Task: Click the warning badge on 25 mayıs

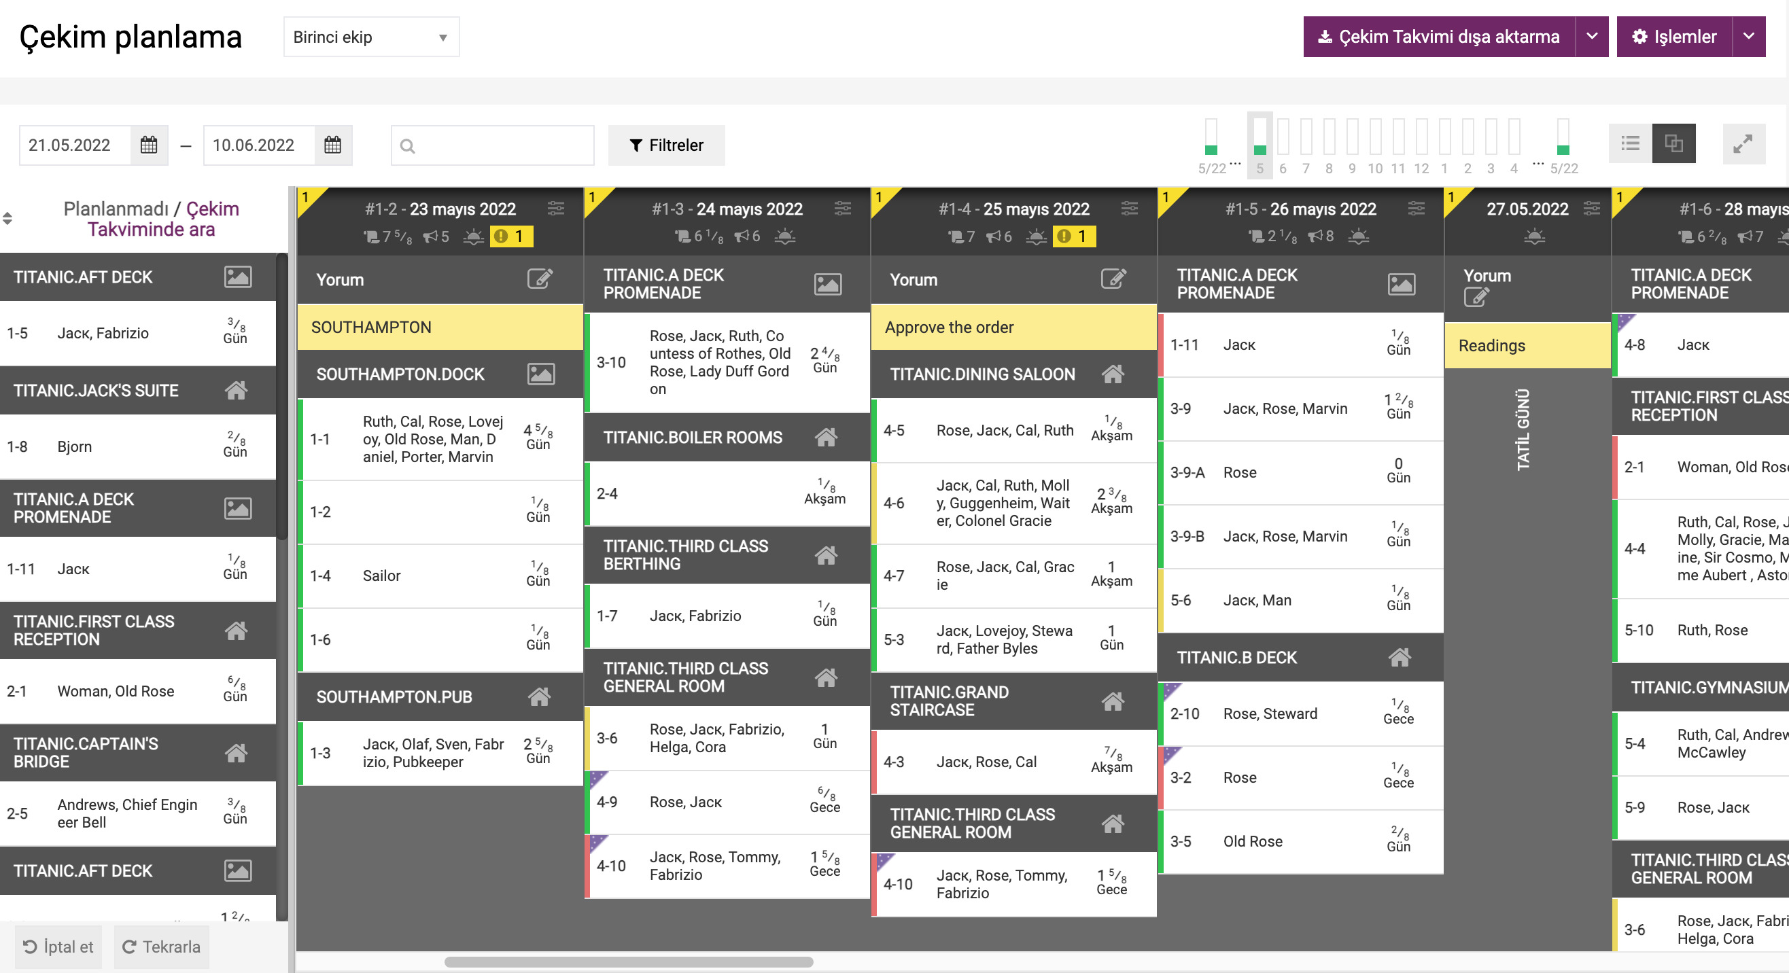Action: click(1074, 236)
